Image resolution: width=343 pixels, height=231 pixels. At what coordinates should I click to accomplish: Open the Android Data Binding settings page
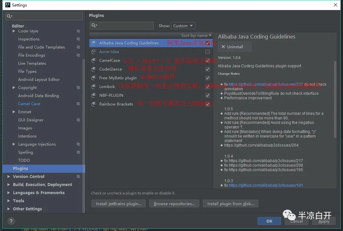(39, 95)
